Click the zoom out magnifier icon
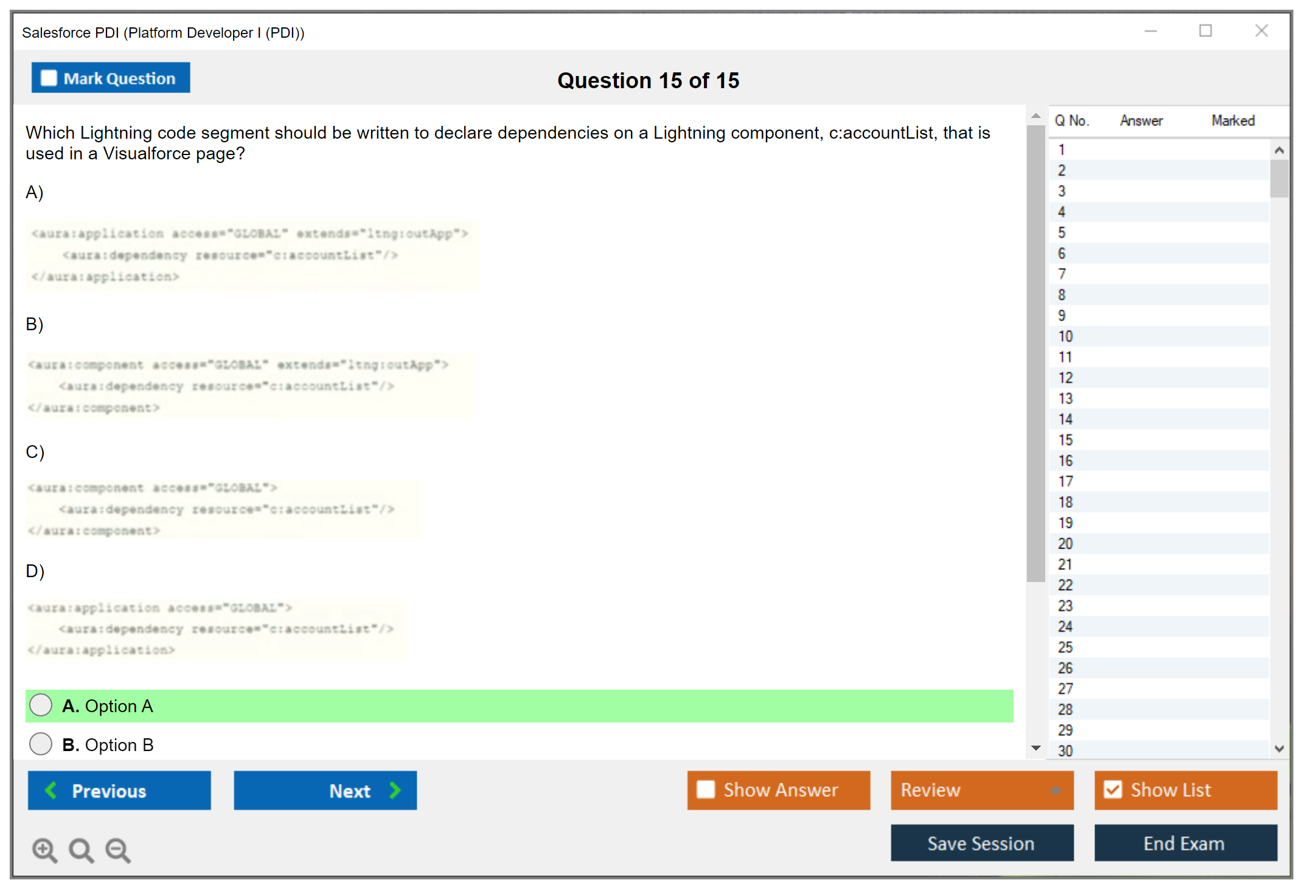This screenshot has width=1308, height=894. [x=117, y=850]
